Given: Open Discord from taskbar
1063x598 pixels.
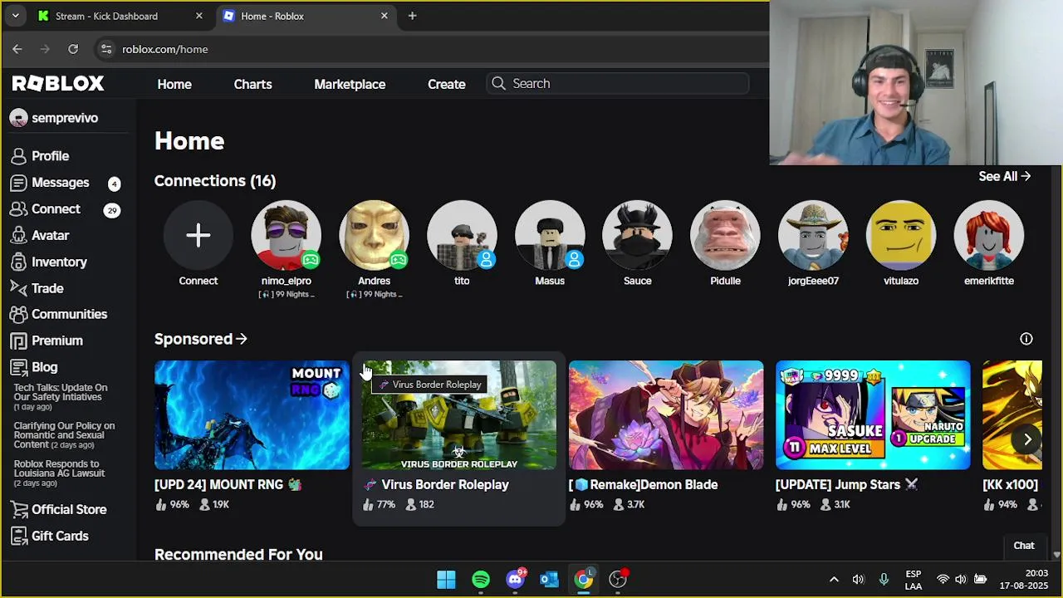Looking at the screenshot, I should 515,579.
